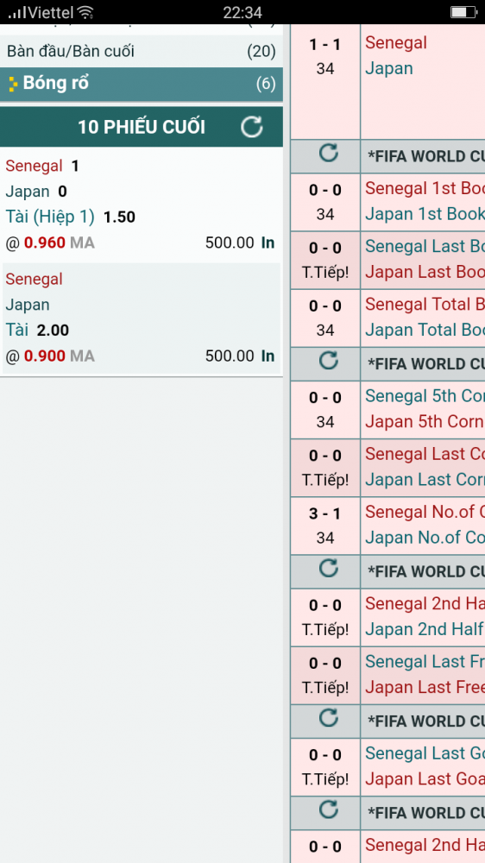
Task: Refresh the 10 Phiếu Cuối bet list
Action: click(x=252, y=127)
